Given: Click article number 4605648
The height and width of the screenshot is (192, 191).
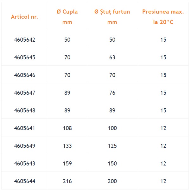Looking at the screenshot, I should (x=25, y=111).
